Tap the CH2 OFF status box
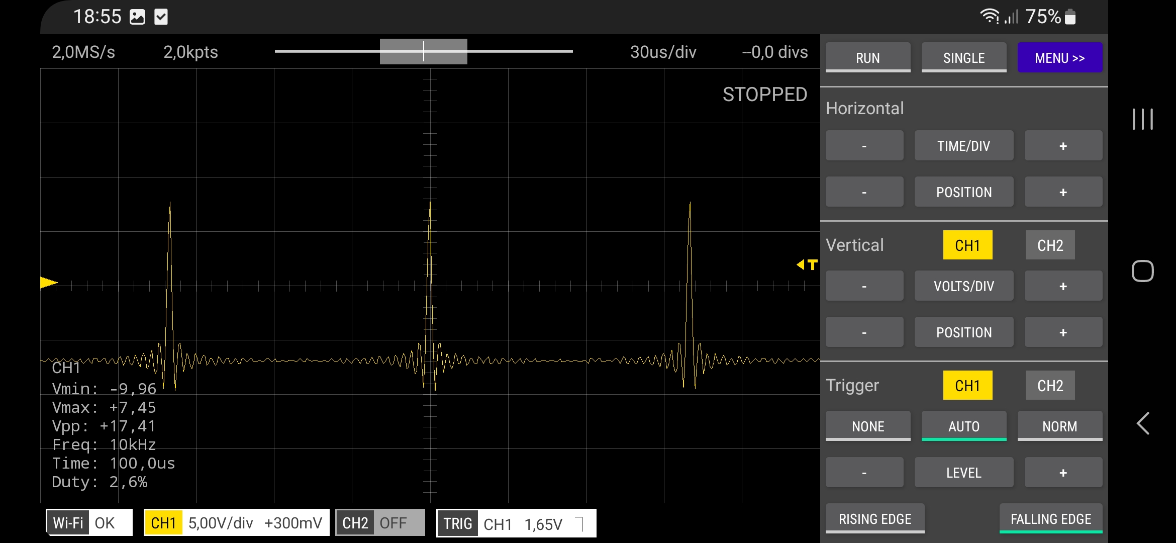The width and height of the screenshot is (1176, 543). pos(380,523)
